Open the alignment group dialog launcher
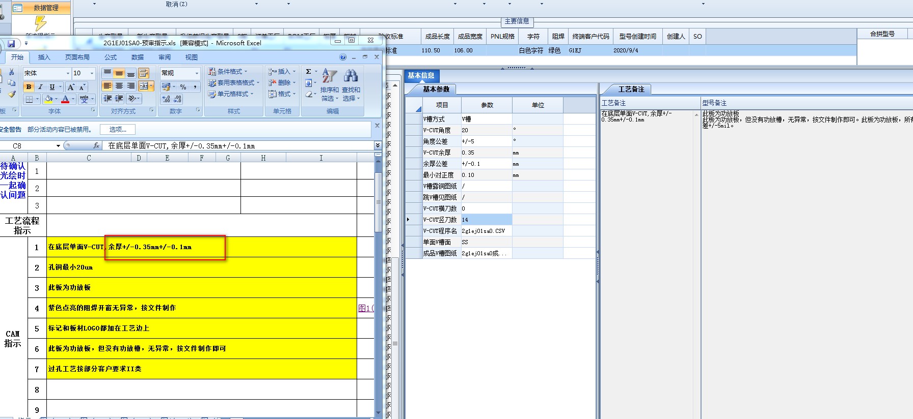The image size is (913, 419). coord(152,110)
